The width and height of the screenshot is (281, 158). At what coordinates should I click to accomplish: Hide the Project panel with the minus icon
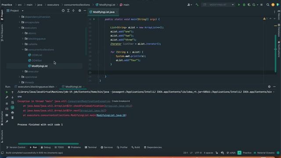tap(85, 11)
